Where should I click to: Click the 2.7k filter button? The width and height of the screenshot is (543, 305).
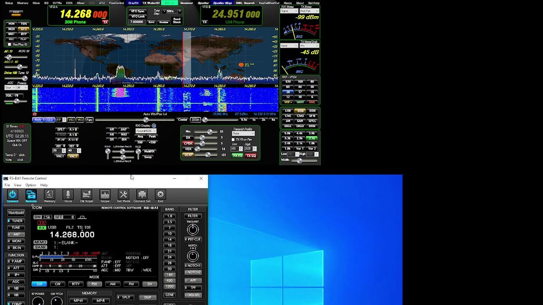[x=312, y=138]
